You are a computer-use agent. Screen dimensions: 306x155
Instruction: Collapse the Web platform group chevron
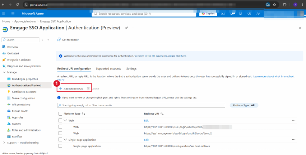click(x=65, y=121)
